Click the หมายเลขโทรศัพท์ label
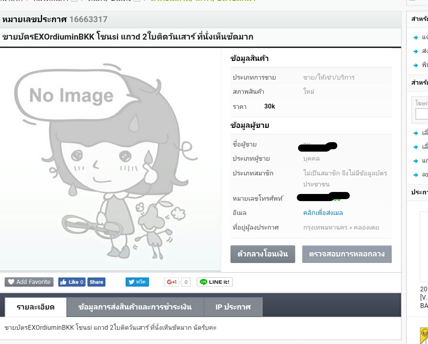 pos(258,199)
